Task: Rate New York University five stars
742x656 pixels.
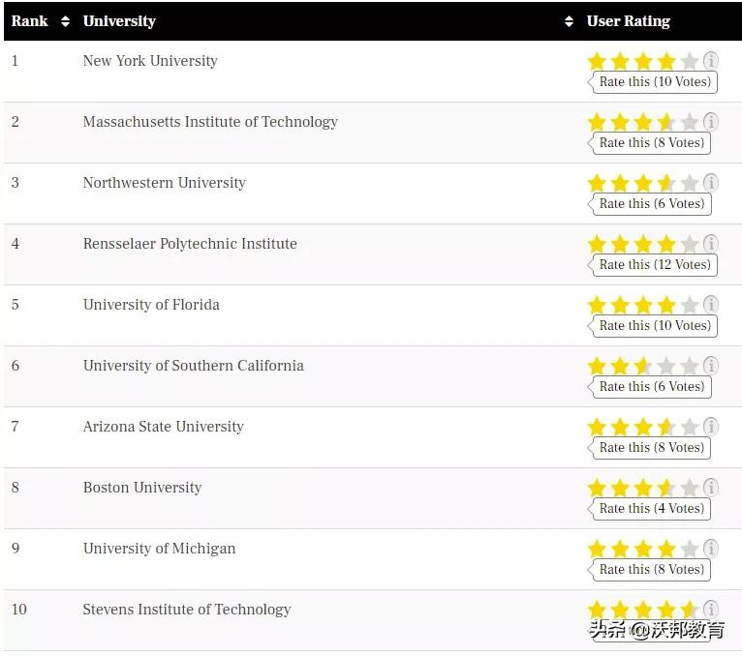Action: pyautogui.click(x=689, y=62)
